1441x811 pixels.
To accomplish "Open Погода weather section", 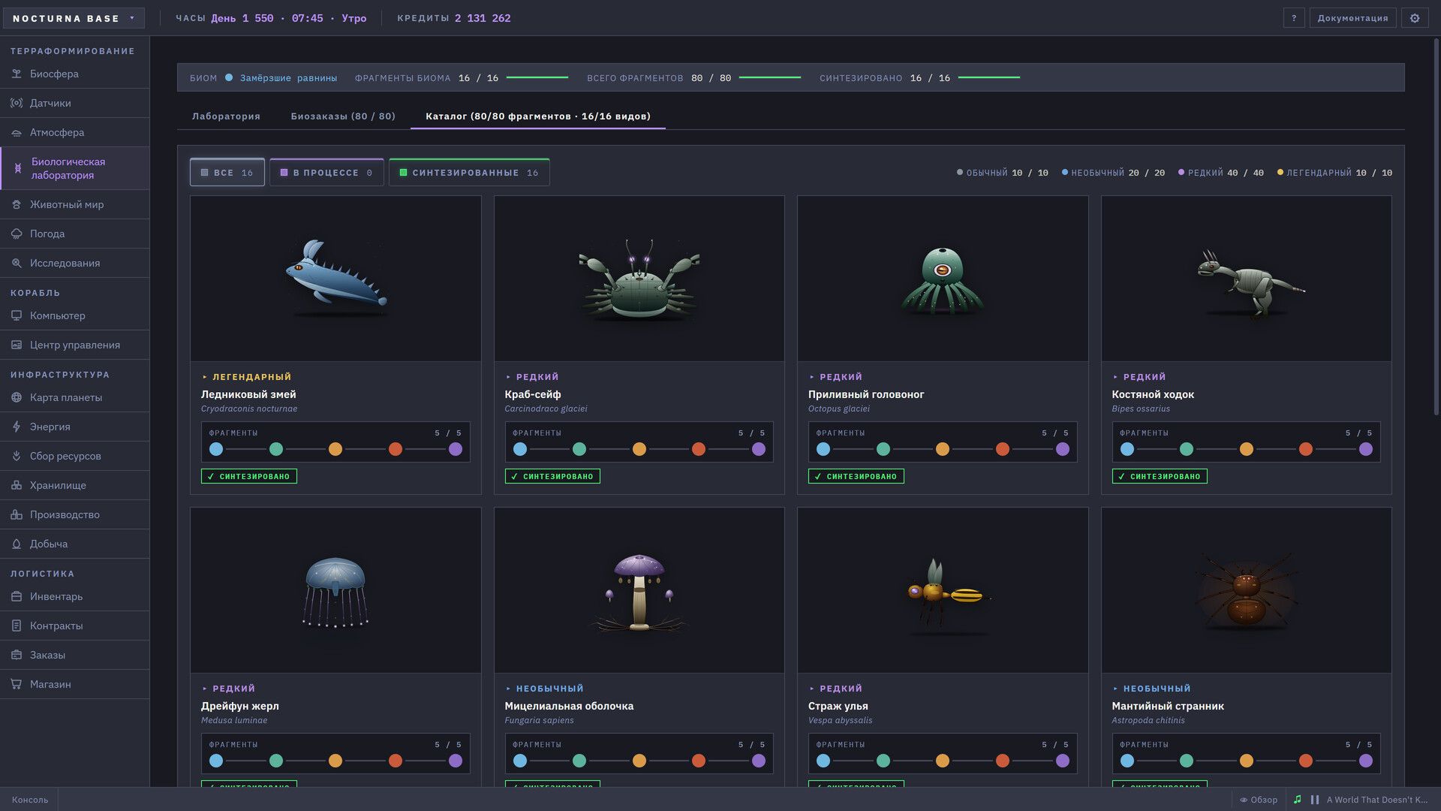I will 74,234.
